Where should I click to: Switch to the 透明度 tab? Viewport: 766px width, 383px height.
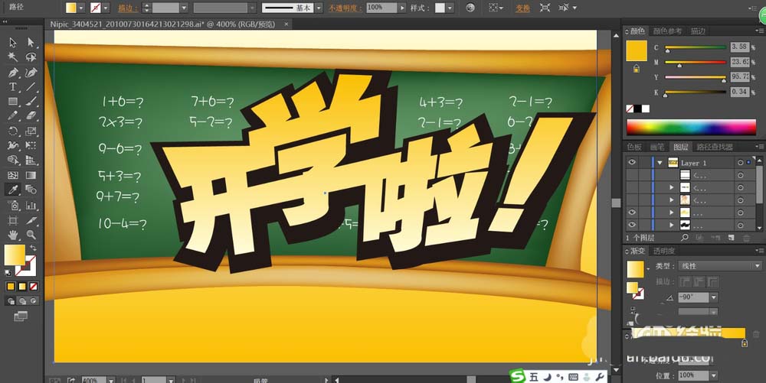664,251
